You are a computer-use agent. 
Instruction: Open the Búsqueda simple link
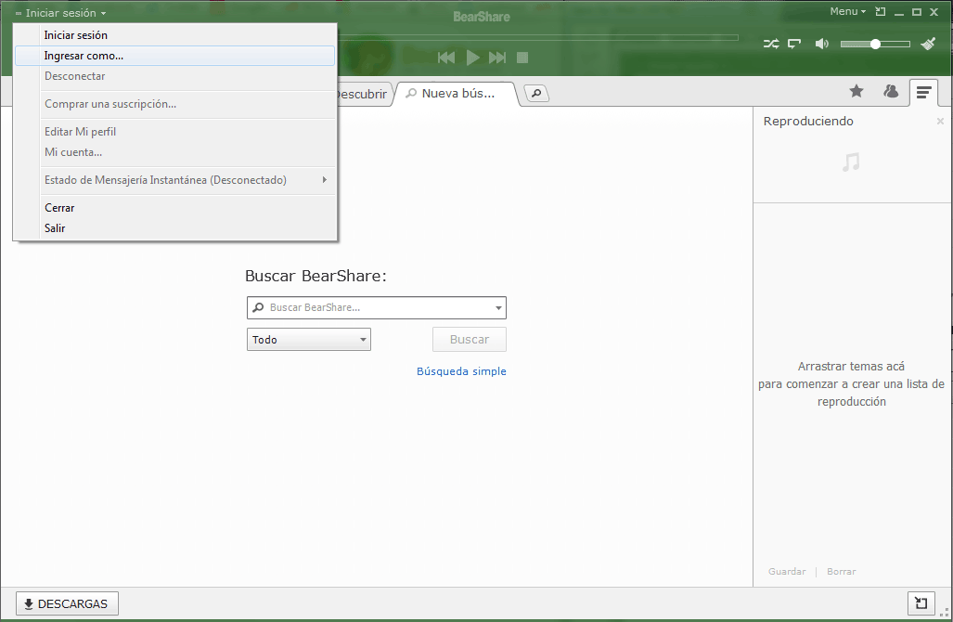(x=461, y=371)
